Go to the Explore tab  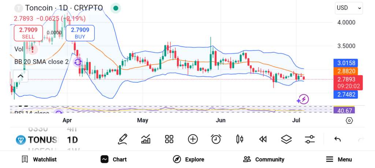pos(189,159)
